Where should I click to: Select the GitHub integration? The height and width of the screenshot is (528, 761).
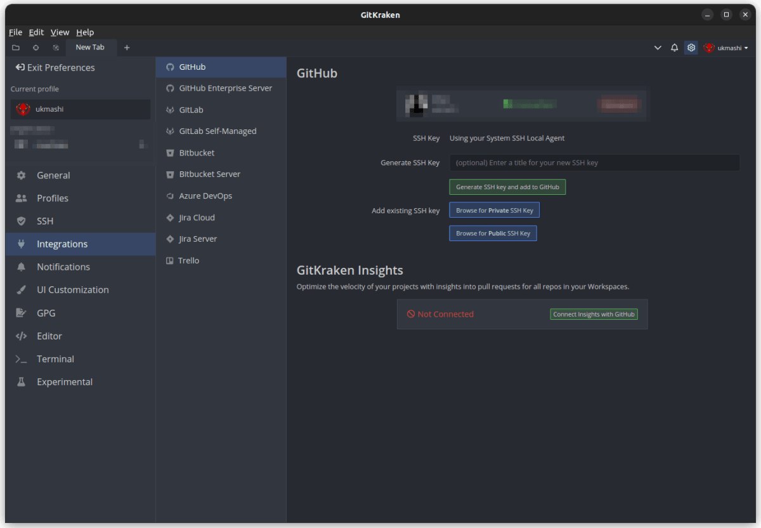point(221,67)
